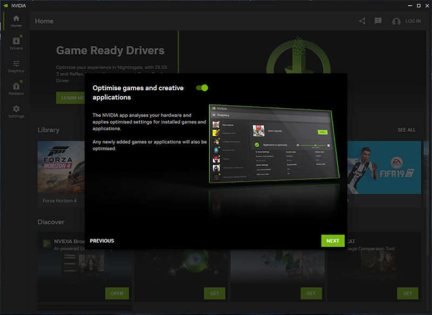Click the NVIDIA Broadcast icon in Discover

[46, 244]
